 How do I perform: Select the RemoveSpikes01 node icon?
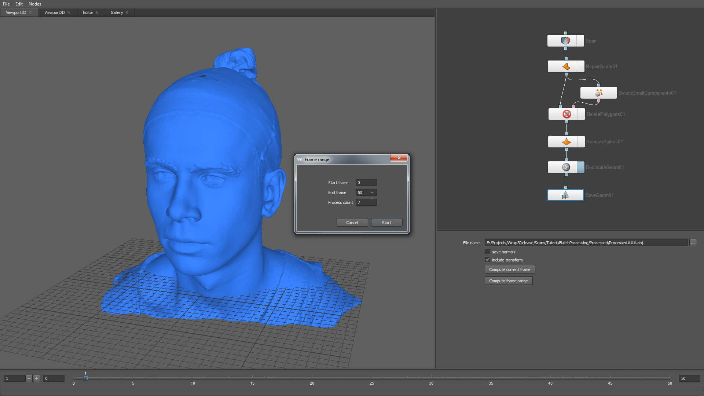pyautogui.click(x=566, y=142)
